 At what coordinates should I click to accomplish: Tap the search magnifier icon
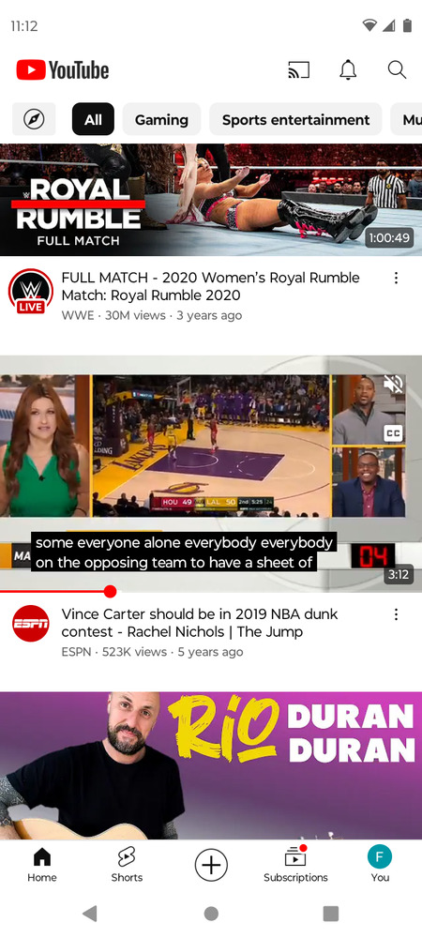point(397,70)
